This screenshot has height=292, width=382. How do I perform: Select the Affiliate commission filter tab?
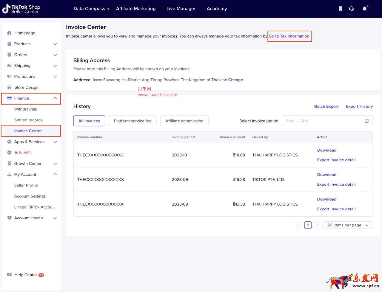click(x=184, y=121)
